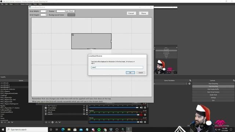Click Done in deck editor
Viewport: 235px width, 132px height.
tap(144, 13)
